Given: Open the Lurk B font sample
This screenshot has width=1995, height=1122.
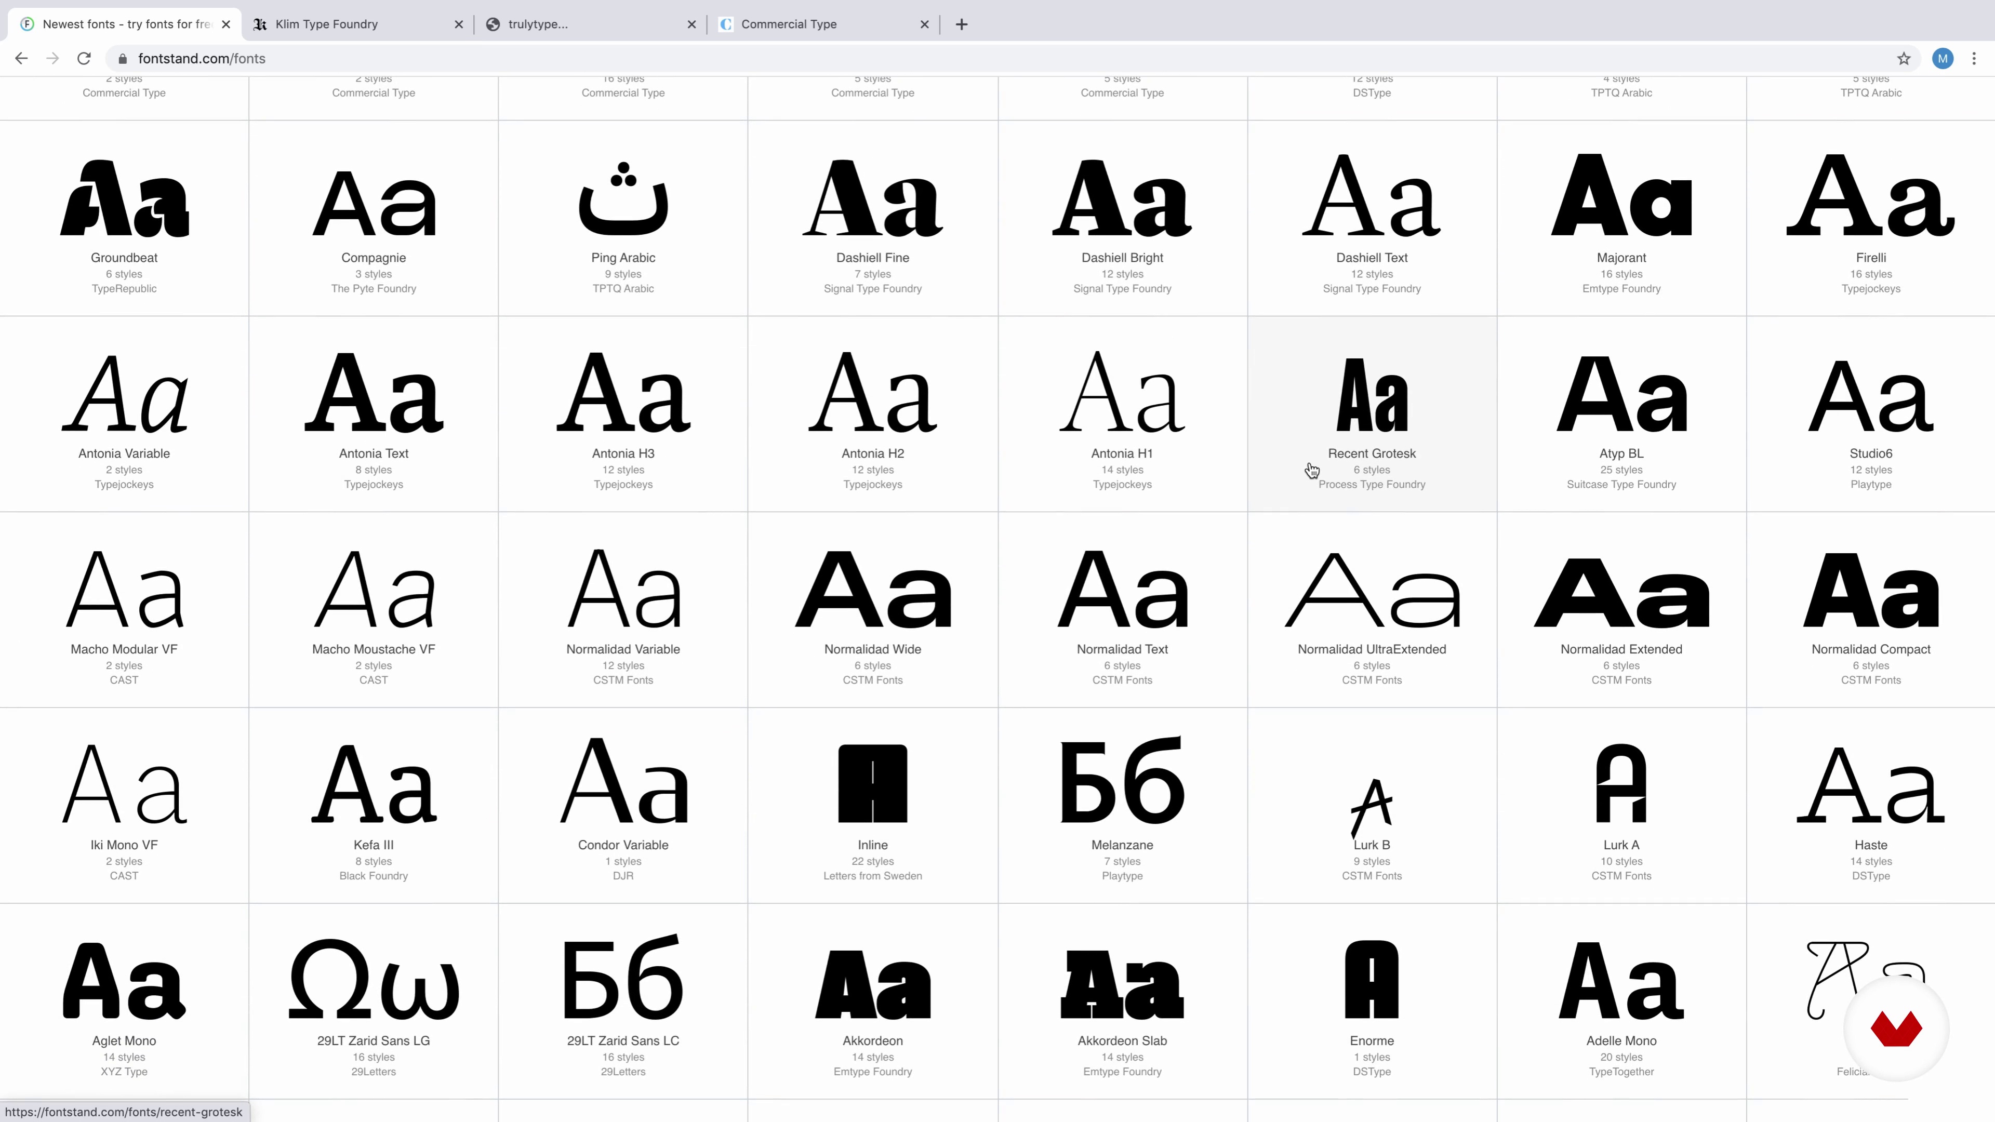Looking at the screenshot, I should coord(1372,808).
